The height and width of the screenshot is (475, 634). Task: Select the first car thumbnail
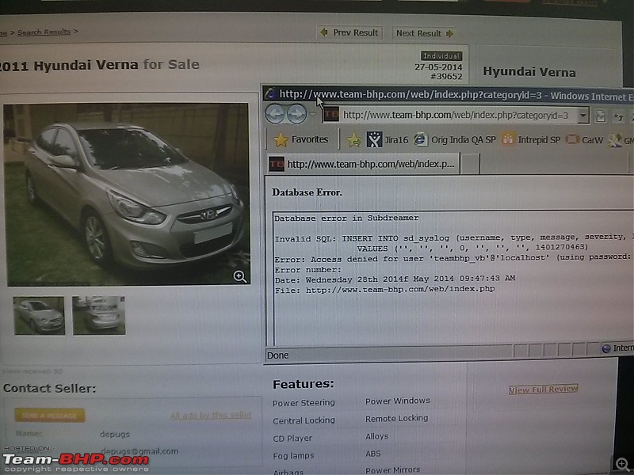point(39,316)
